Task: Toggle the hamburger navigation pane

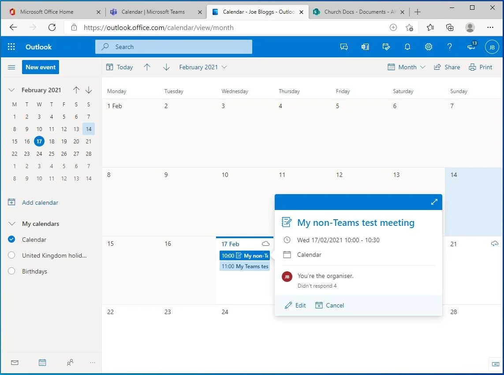Action: tap(11, 67)
